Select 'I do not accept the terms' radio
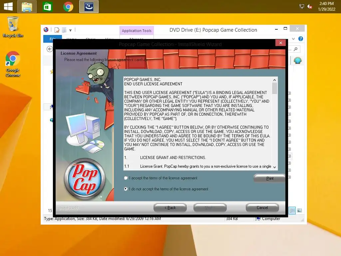This screenshot has height=256, width=341. 126,189
